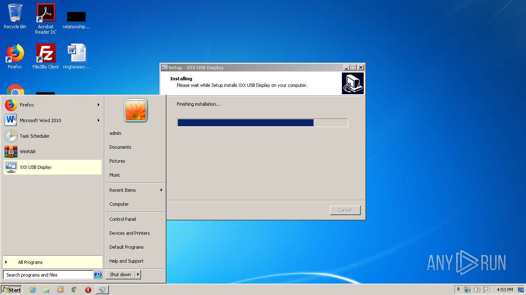The height and width of the screenshot is (295, 526).
Task: Open the admin personal folder
Action: pos(136,133)
